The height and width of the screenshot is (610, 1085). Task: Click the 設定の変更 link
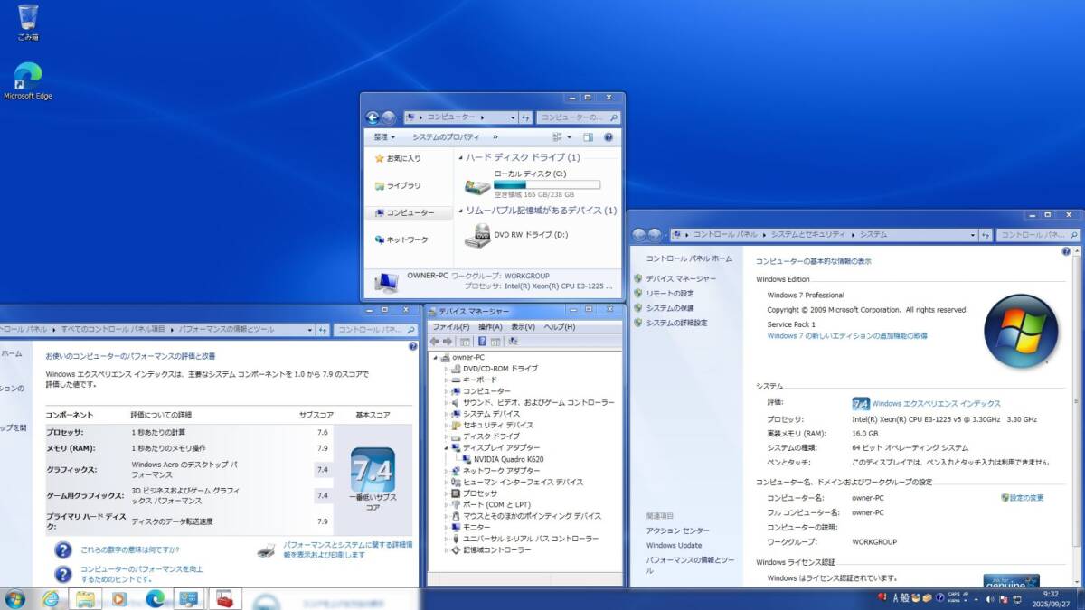(x=1026, y=498)
